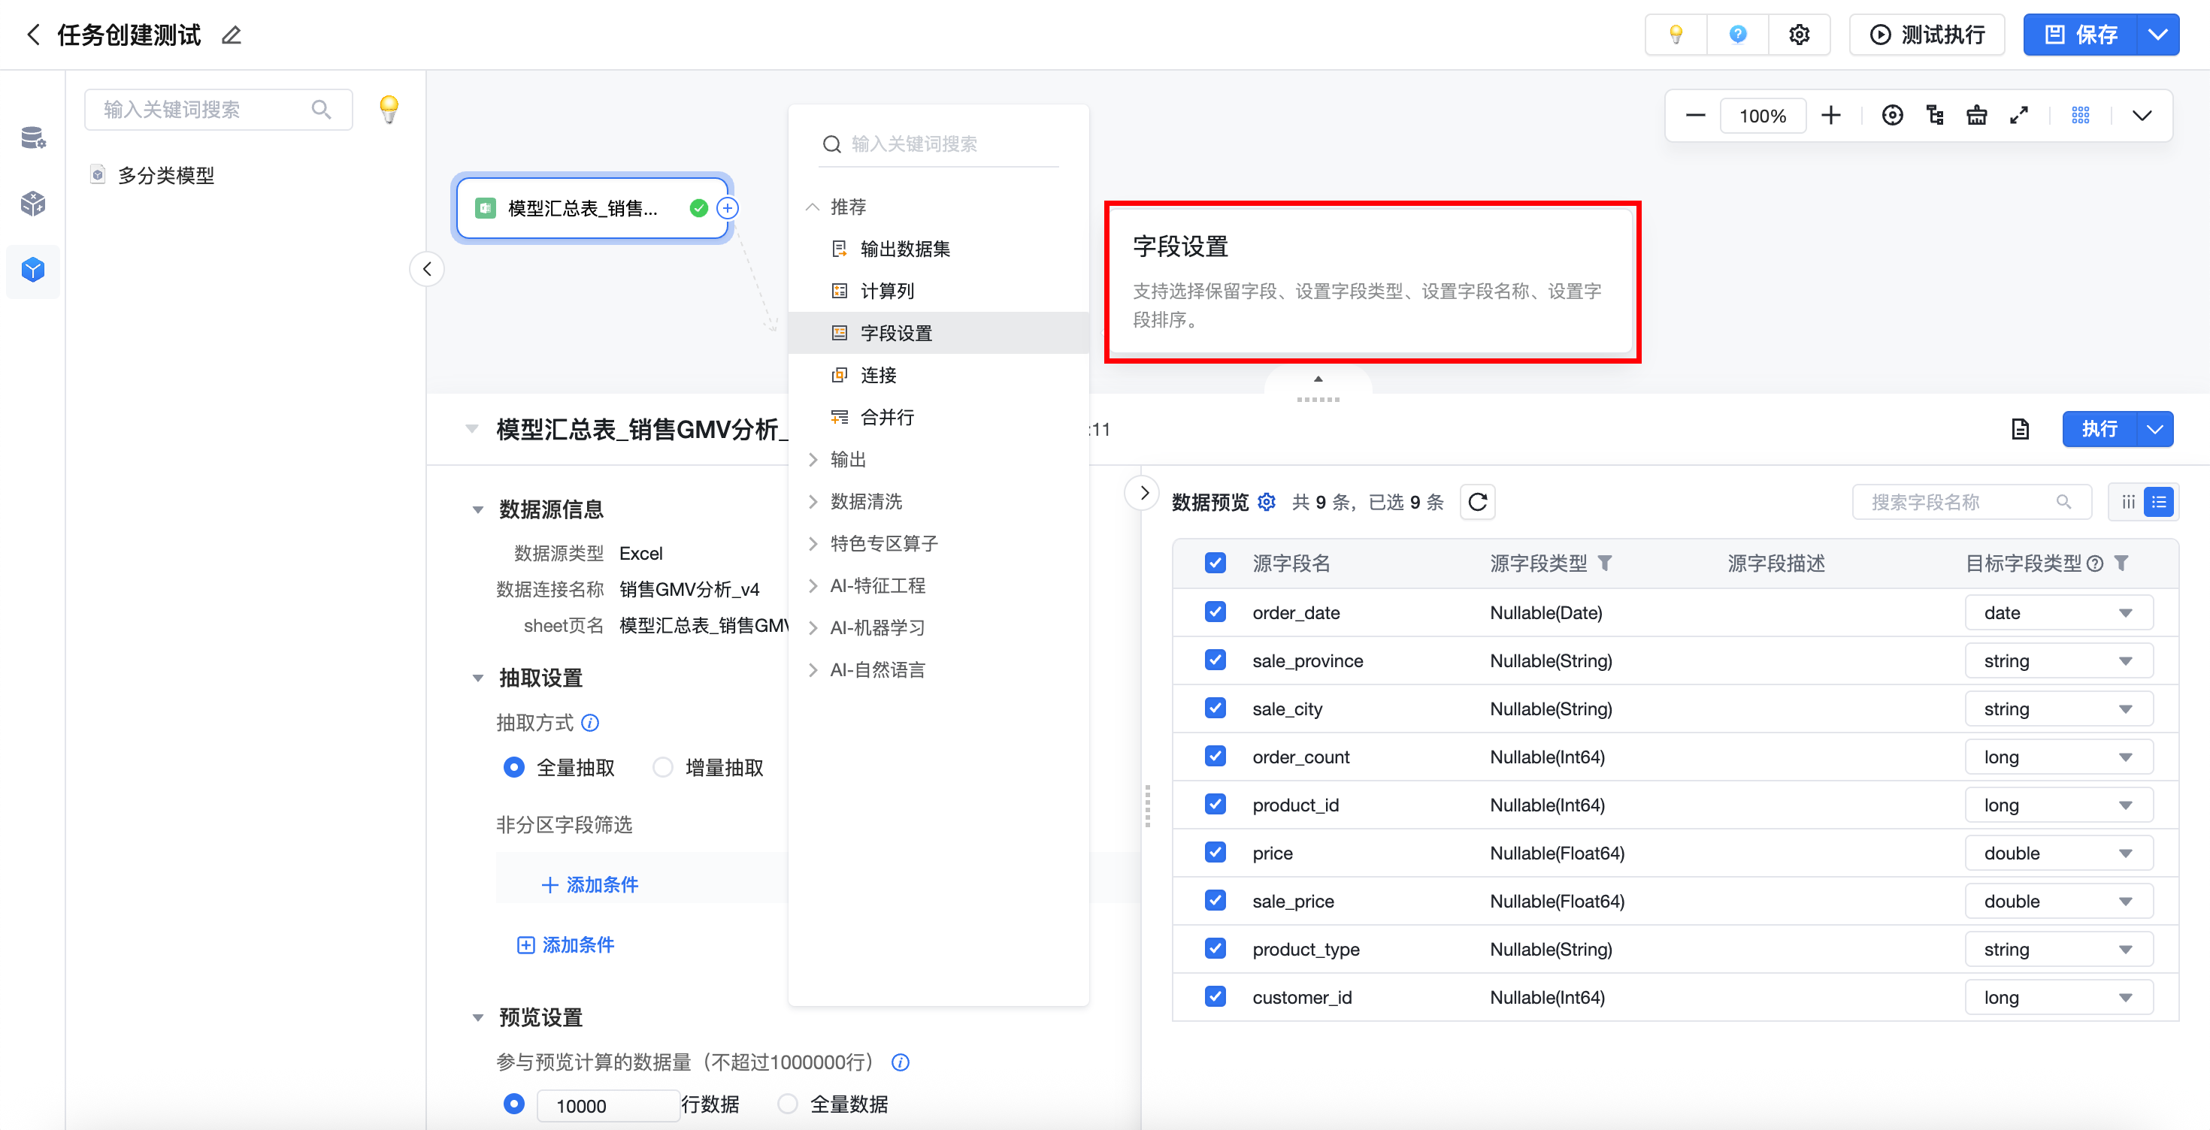Click the data source sidebar icon

32,137
